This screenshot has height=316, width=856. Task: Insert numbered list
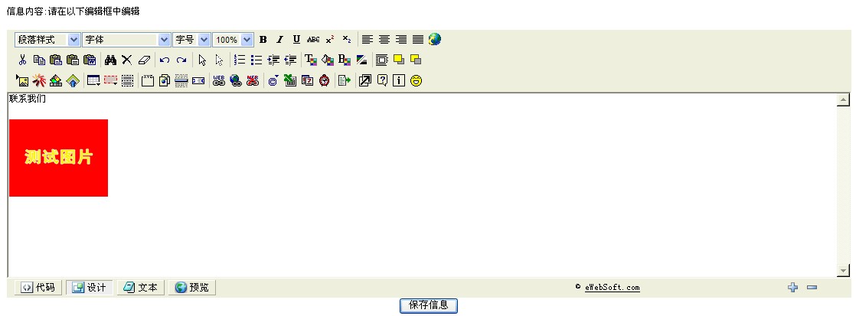click(x=240, y=60)
